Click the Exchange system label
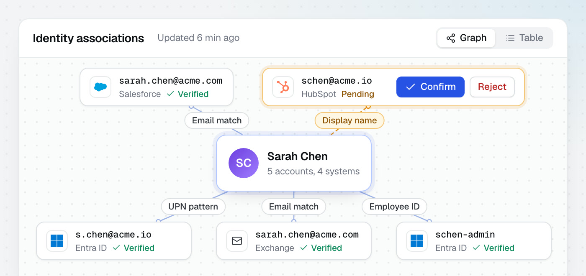 point(275,248)
